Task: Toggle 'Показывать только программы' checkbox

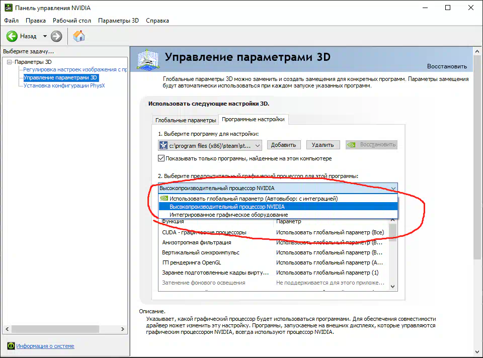Action: [x=162, y=158]
